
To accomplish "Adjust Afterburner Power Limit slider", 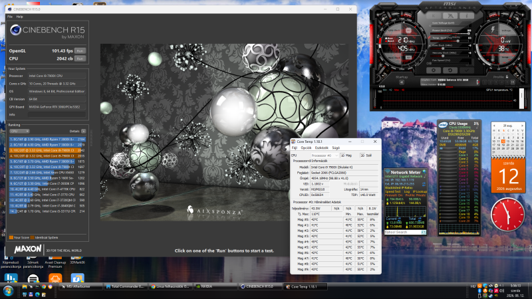I will pyautogui.click(x=450, y=34).
